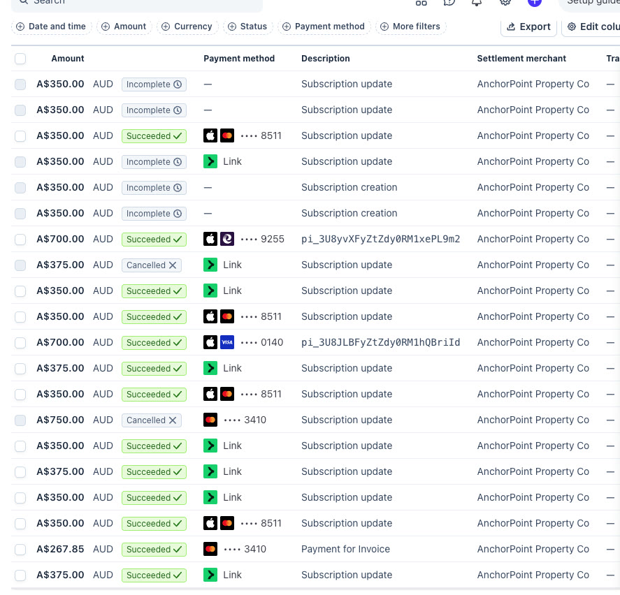Viewport: 620px width, 595px height.
Task: Open the Date and time filter
Action: coord(52,27)
